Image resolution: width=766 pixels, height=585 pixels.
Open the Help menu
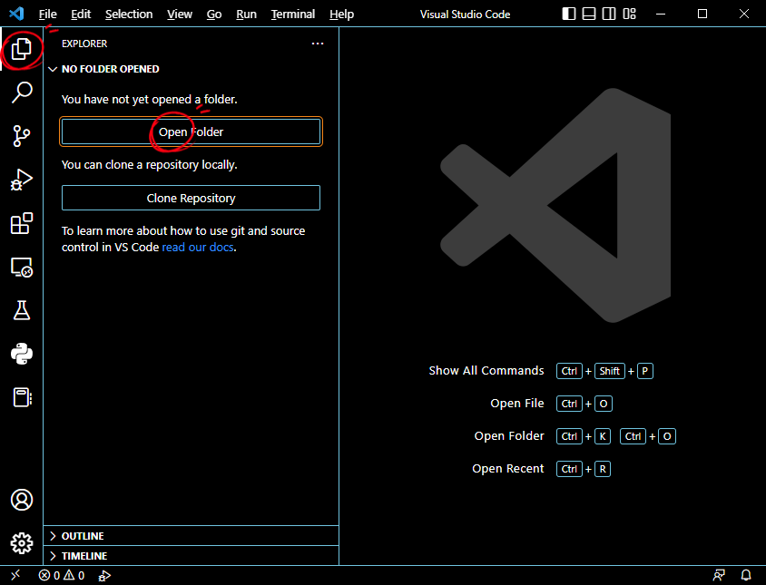[x=341, y=15]
